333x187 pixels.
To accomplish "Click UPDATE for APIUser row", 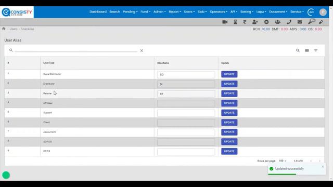I will tap(229, 103).
